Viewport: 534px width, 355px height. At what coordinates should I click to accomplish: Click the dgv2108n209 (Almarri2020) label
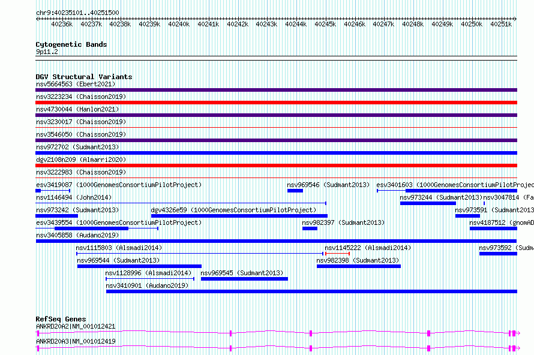tap(81, 160)
